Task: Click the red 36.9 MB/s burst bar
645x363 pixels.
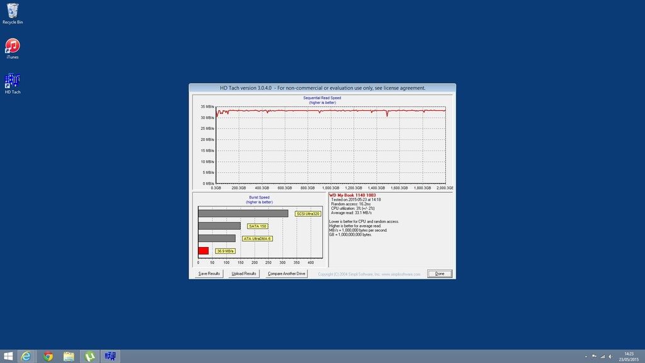Action: coord(203,251)
